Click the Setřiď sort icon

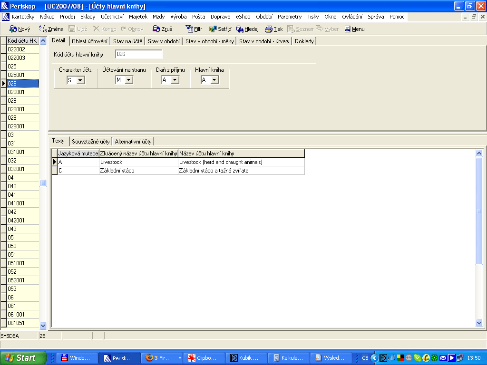(x=213, y=29)
